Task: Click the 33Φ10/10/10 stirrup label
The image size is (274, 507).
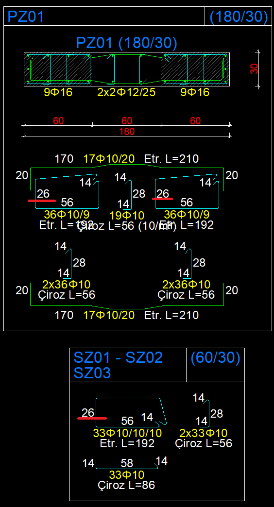Action: coord(127,433)
